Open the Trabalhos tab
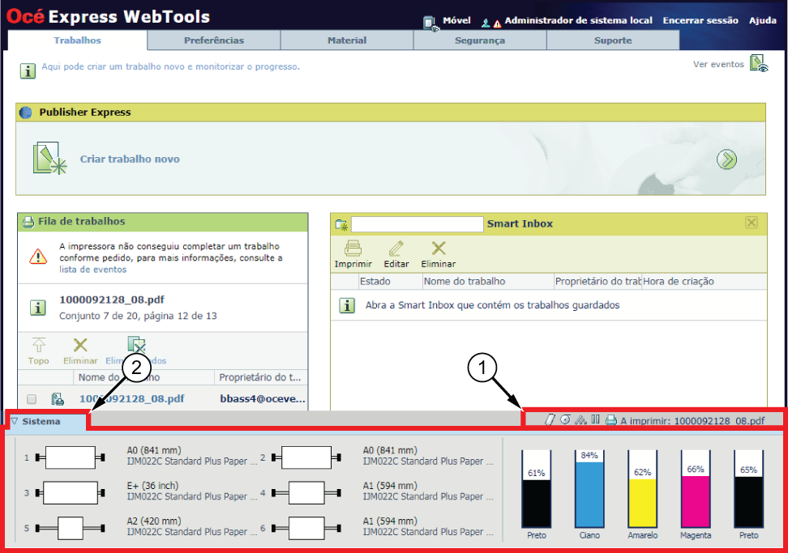 pyautogui.click(x=77, y=40)
